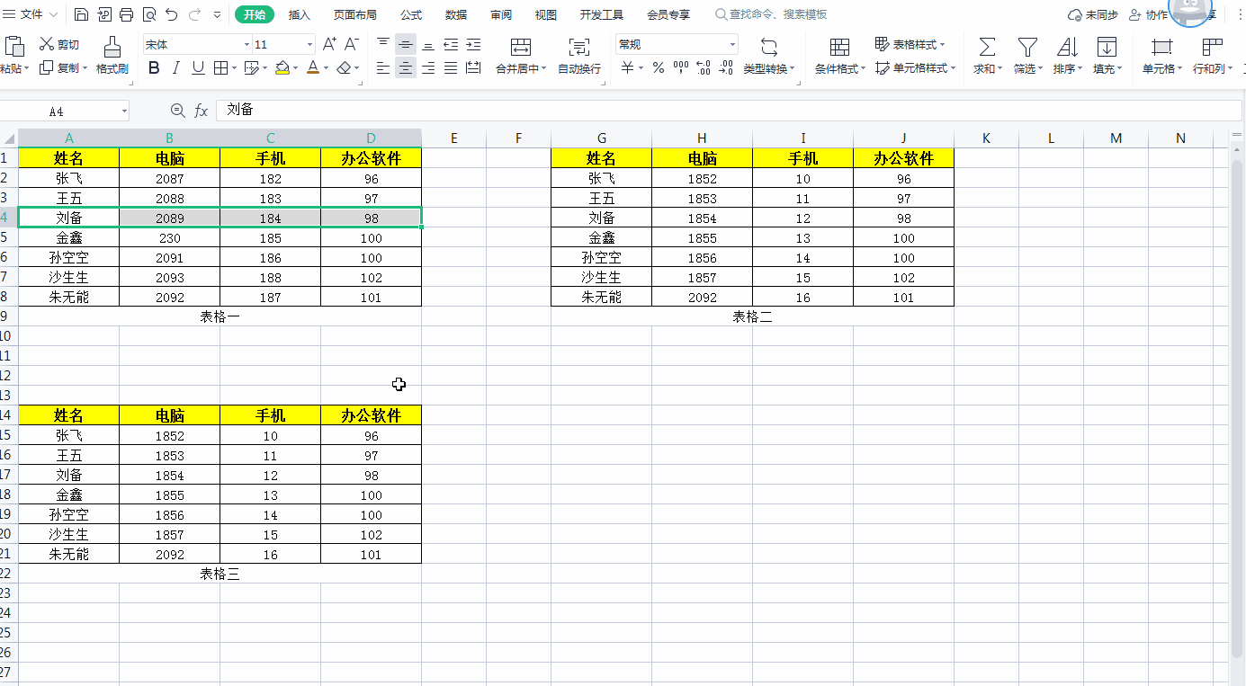Image resolution: width=1246 pixels, height=686 pixels.
Task: Decrease font size with A- icon
Action: click(352, 44)
